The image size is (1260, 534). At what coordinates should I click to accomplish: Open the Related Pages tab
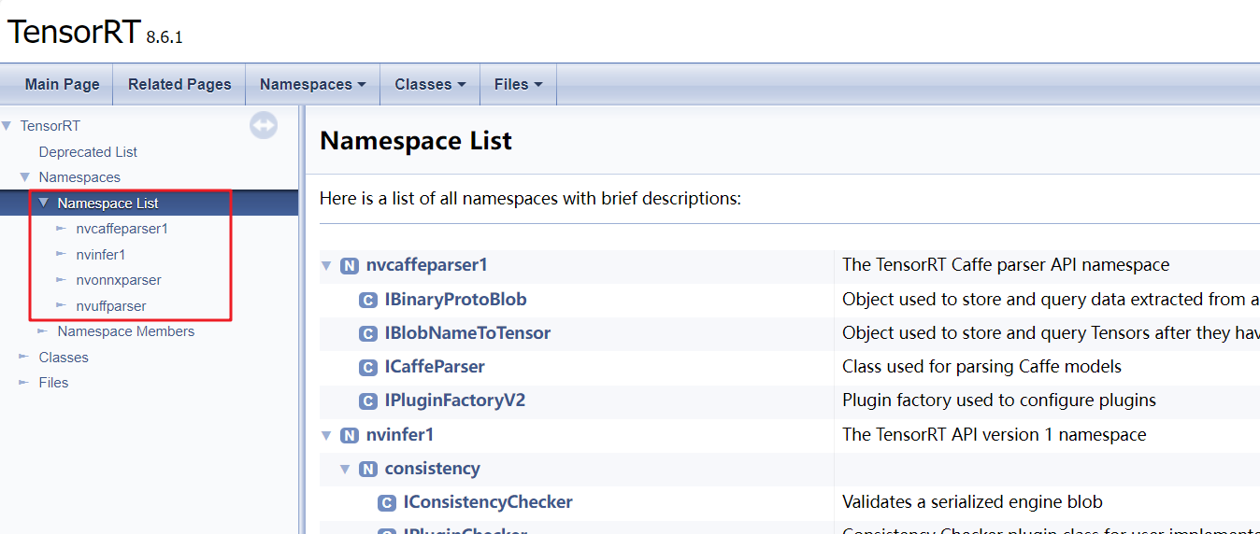[179, 84]
